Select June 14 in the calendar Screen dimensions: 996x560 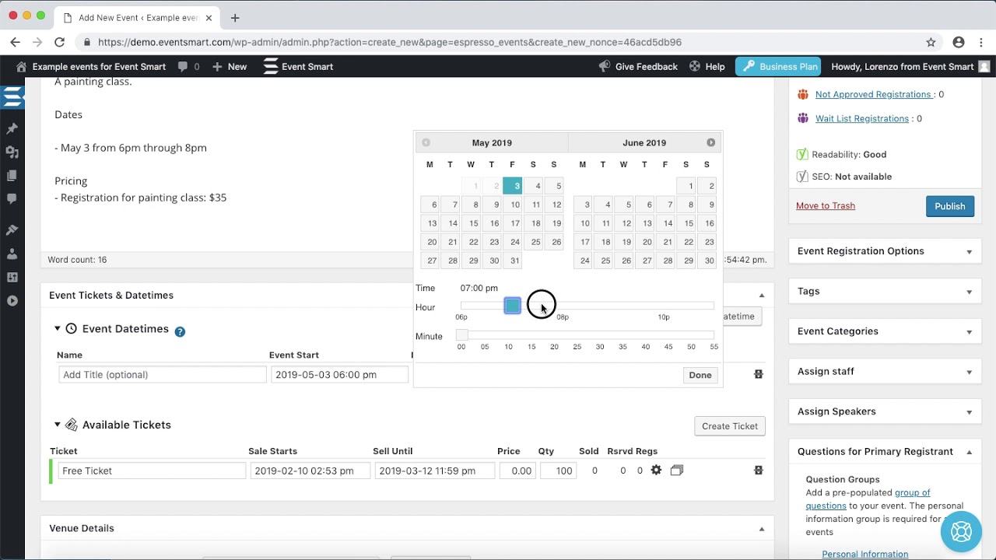point(667,223)
